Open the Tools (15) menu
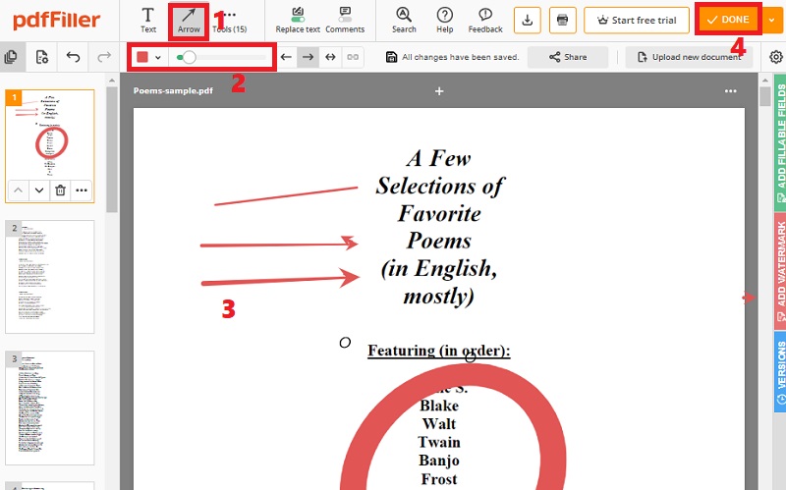786x490 pixels. (230, 21)
